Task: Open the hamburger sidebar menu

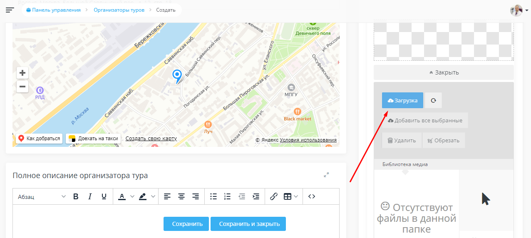Action: [x=10, y=10]
